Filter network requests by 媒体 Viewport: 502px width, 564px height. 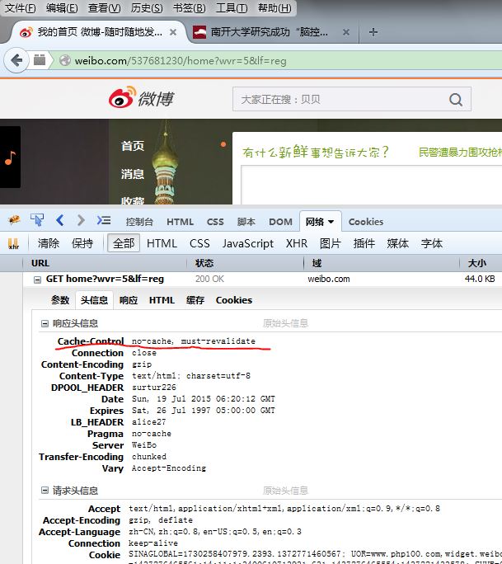tap(397, 243)
